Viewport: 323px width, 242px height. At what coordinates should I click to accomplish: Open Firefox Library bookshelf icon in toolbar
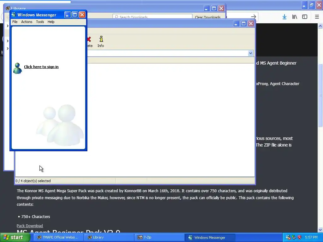click(295, 17)
